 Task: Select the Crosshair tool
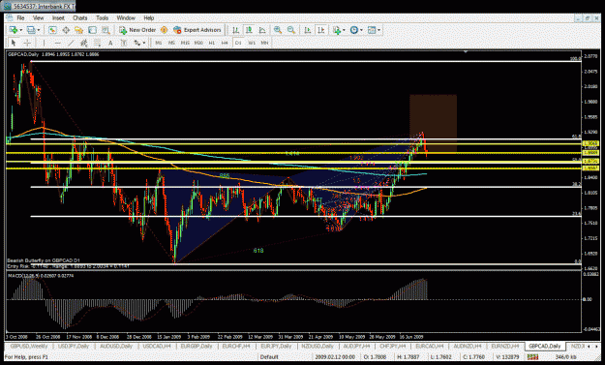[x=27, y=43]
